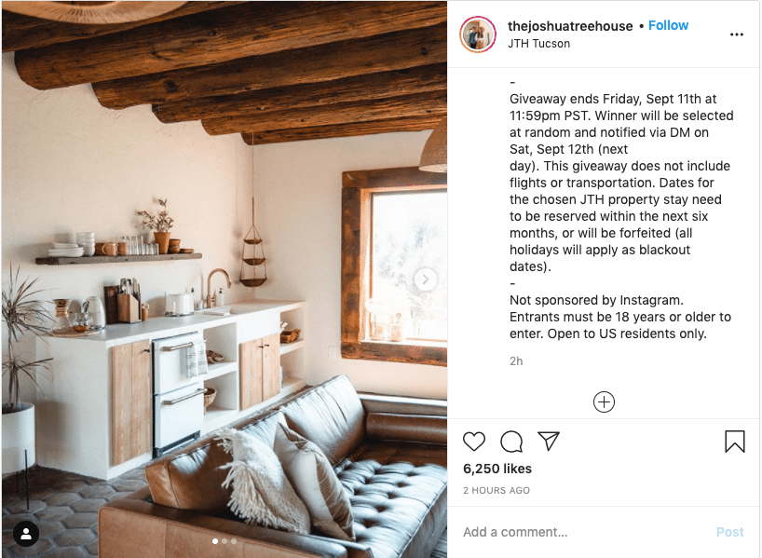The height and width of the screenshot is (558, 762).
Task: Jump to the second carousel dot
Action: click(225, 541)
